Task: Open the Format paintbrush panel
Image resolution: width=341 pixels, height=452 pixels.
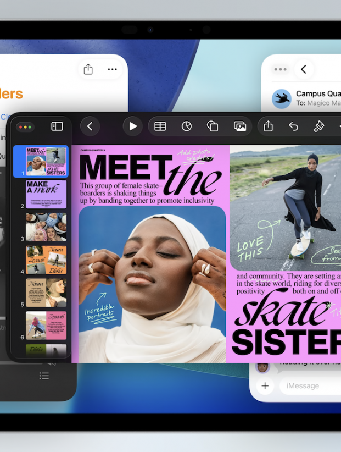Action: (319, 126)
